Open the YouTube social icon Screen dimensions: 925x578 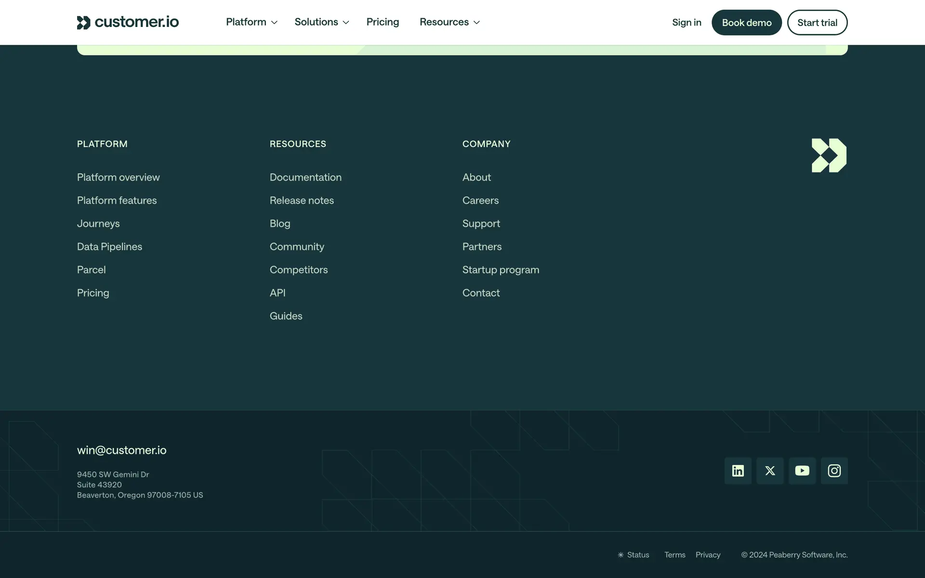point(802,471)
